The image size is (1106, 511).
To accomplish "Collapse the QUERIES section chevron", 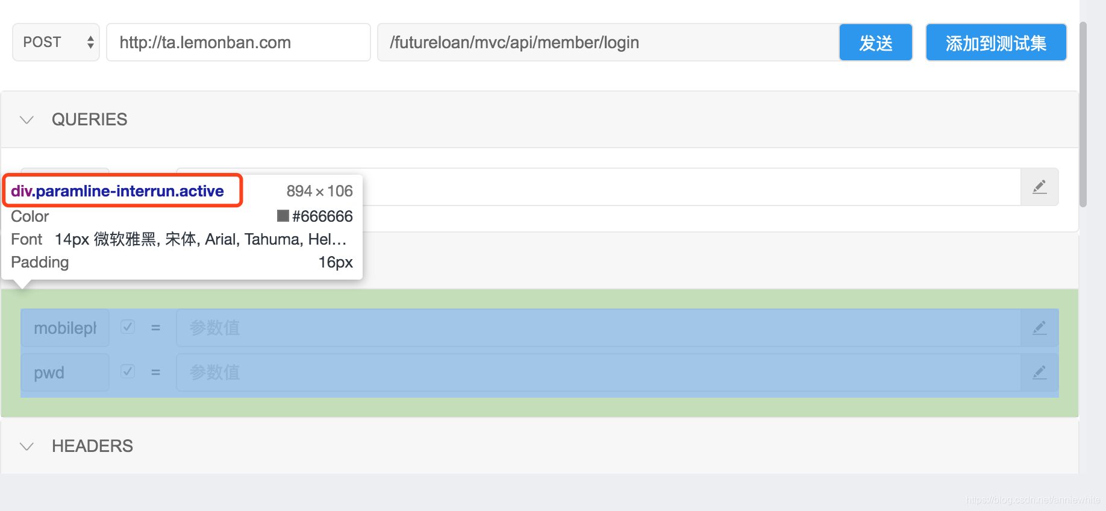I will (27, 119).
